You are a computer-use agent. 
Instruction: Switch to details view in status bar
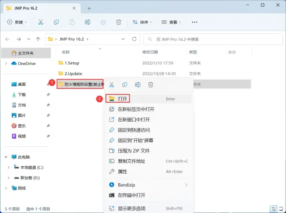point(273,209)
